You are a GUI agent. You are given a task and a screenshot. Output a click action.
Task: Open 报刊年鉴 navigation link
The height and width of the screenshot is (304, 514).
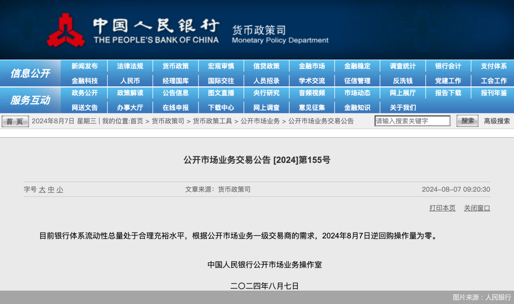click(x=494, y=93)
